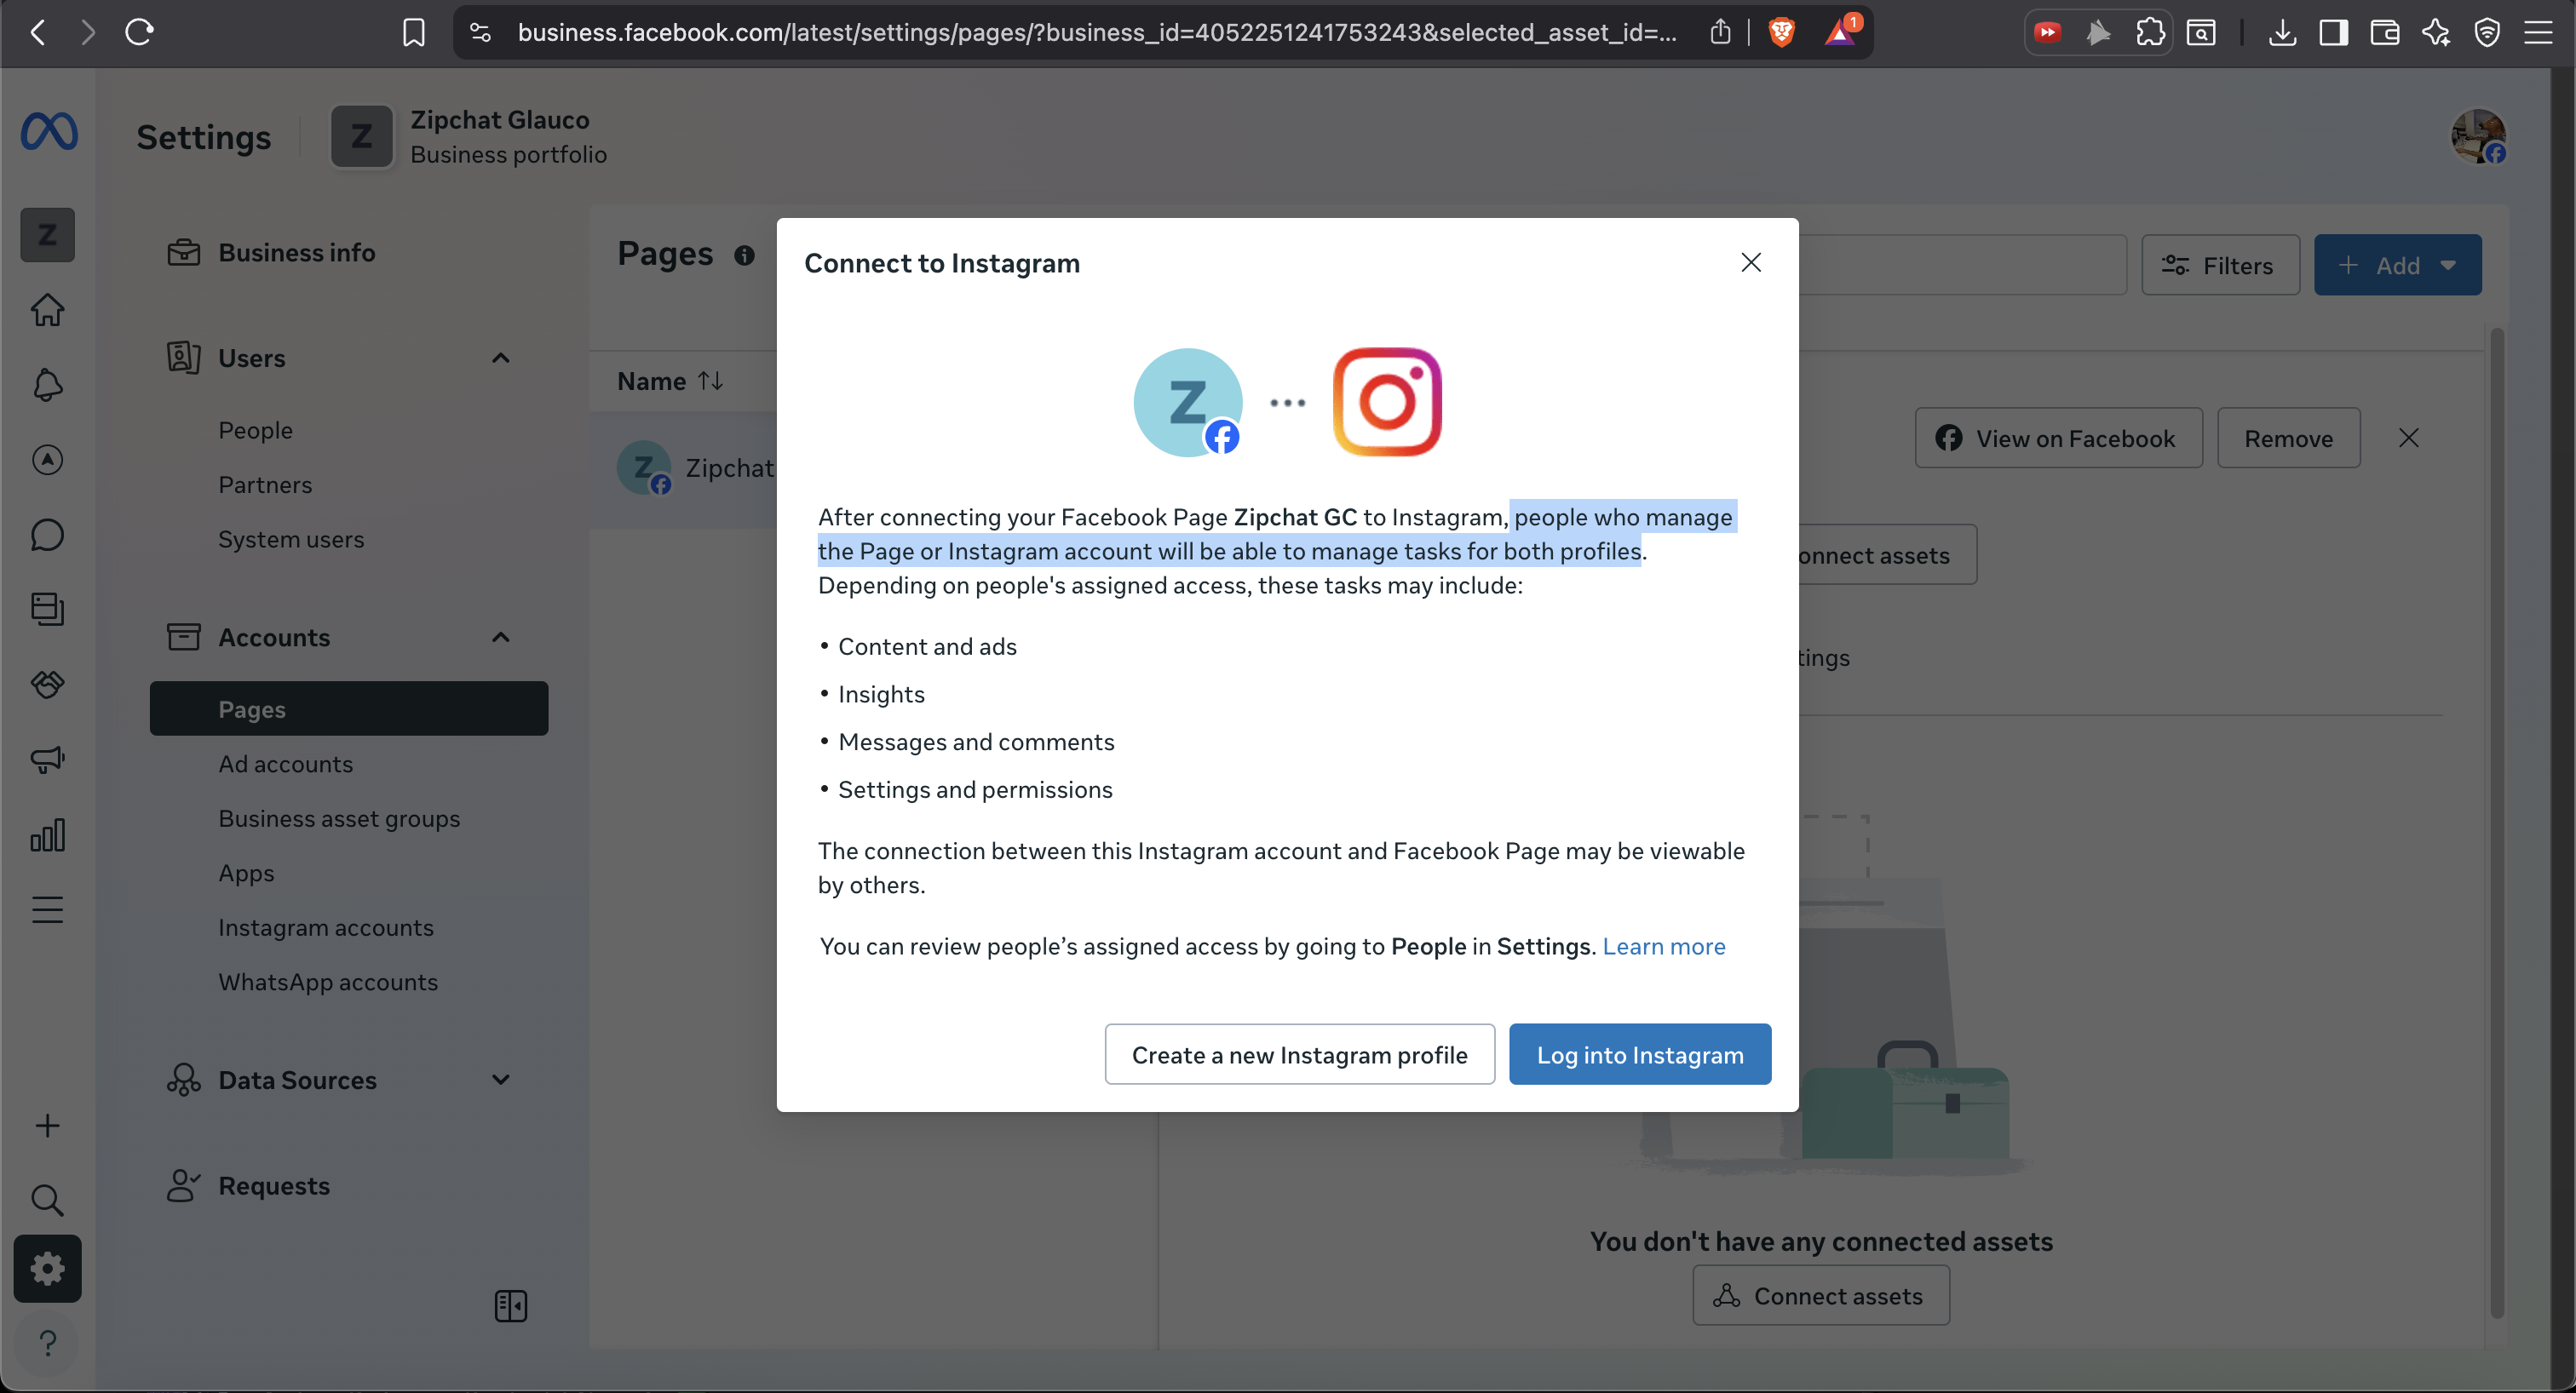Screen dimensions: 2576x1393
Task: Open the Add dropdown button
Action: pyautogui.click(x=2397, y=265)
